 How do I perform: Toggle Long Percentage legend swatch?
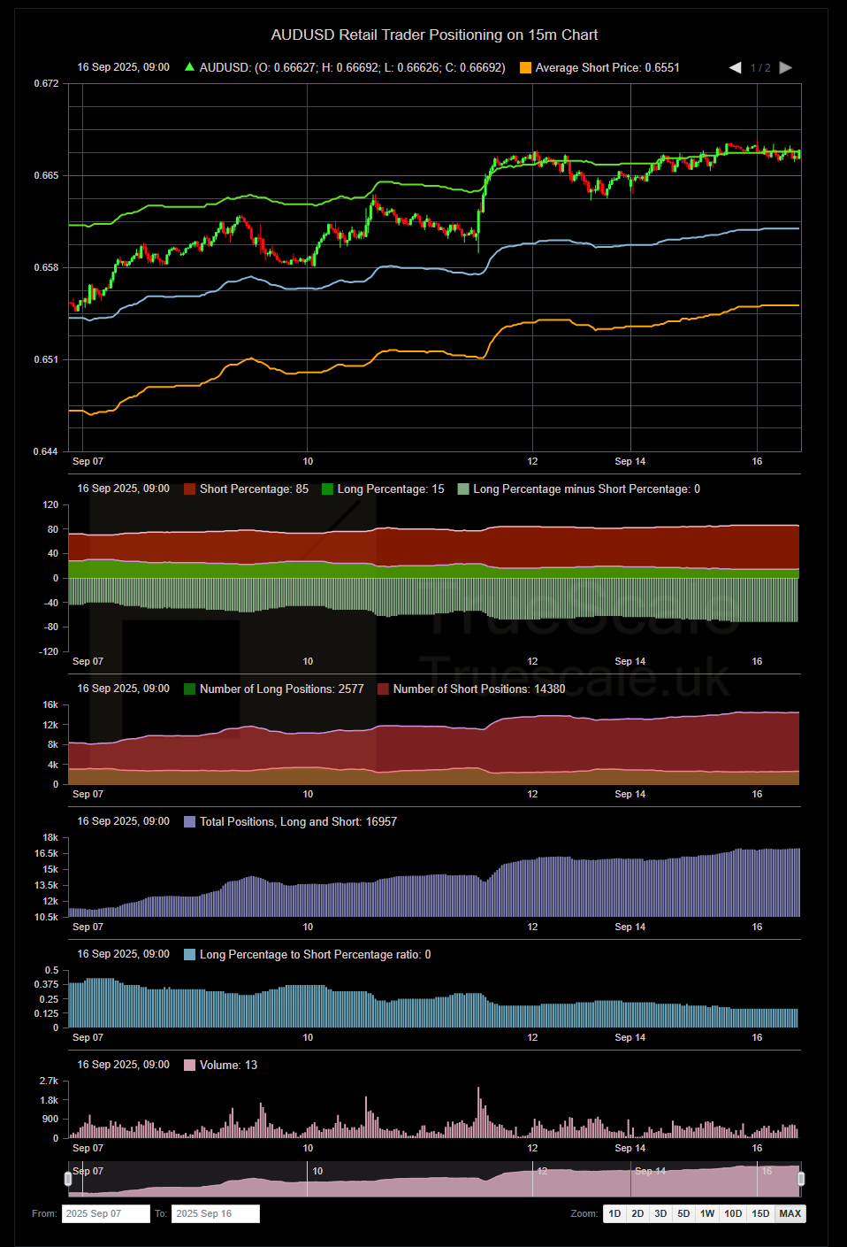(x=327, y=489)
